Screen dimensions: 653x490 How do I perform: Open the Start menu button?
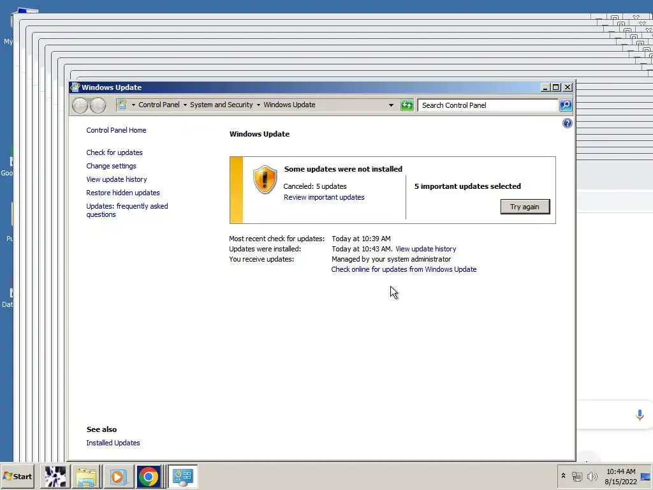pos(17,476)
